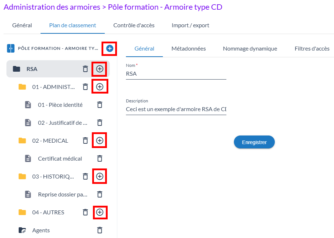Open the Métadonnées tab

coord(188,49)
